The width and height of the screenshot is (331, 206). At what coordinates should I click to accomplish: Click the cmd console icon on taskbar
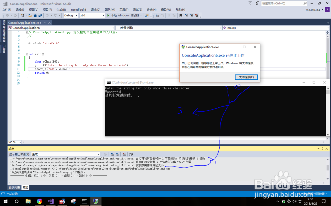84,201
